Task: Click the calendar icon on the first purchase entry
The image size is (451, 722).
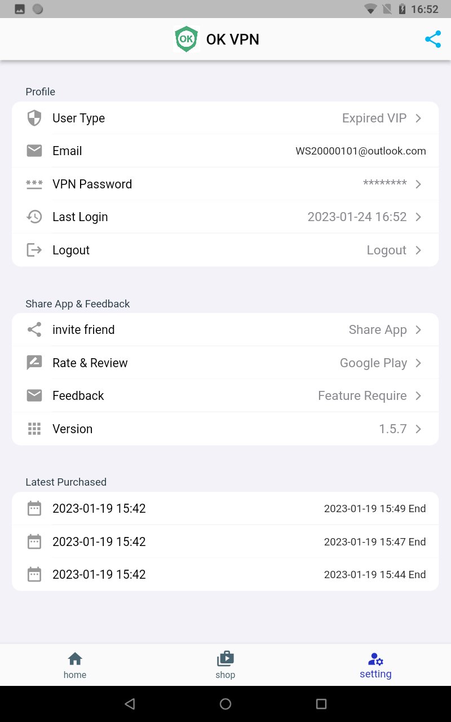Action: [34, 508]
